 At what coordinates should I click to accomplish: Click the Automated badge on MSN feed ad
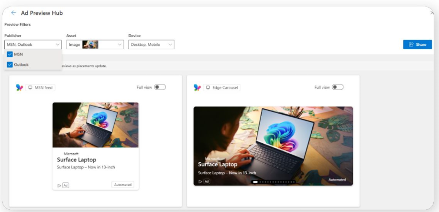coord(123,185)
